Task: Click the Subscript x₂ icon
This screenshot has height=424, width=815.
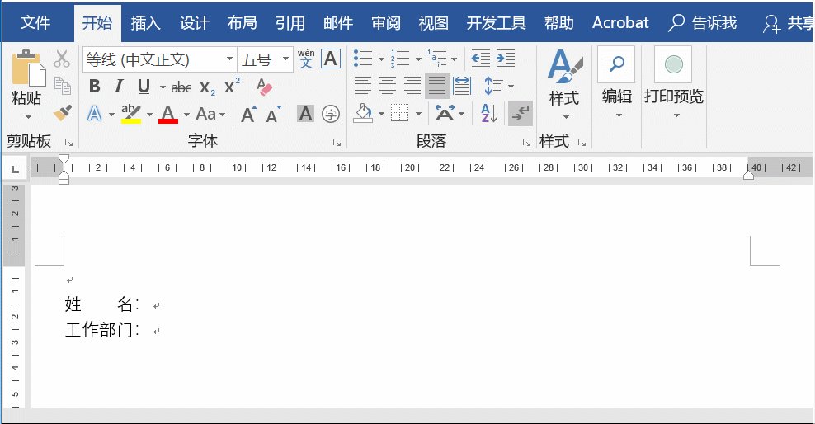Action: click(x=207, y=87)
